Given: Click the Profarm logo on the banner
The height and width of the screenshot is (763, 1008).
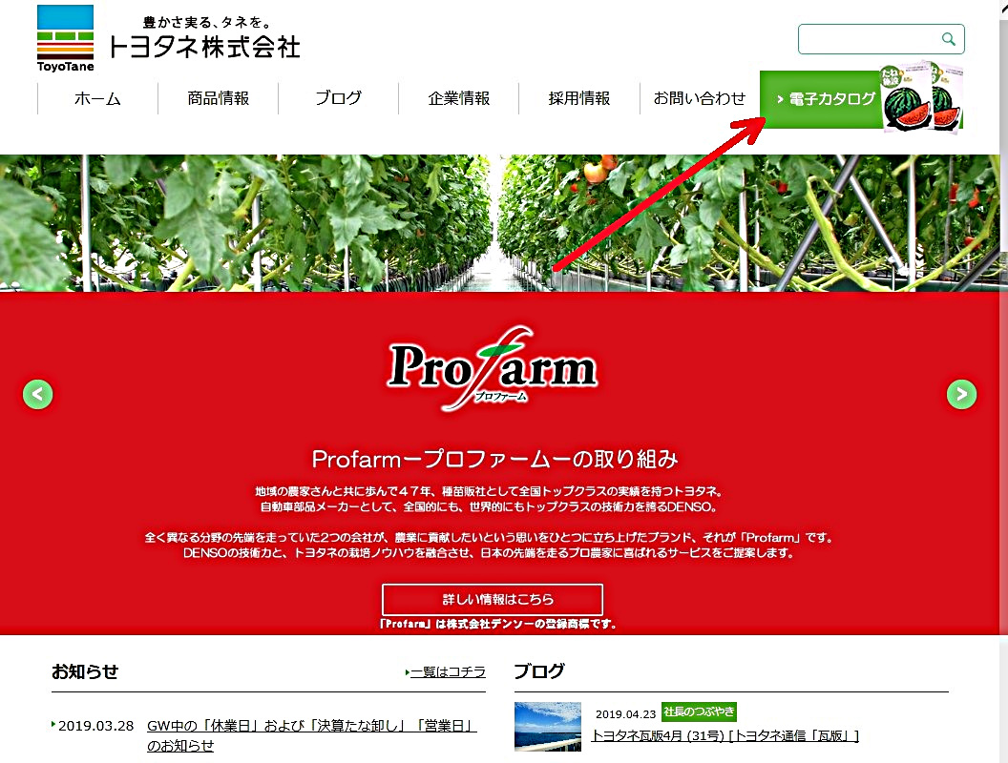Looking at the screenshot, I should [493, 368].
